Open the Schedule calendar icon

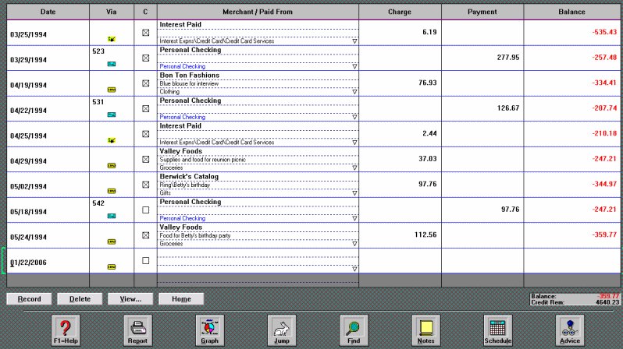[x=497, y=327]
